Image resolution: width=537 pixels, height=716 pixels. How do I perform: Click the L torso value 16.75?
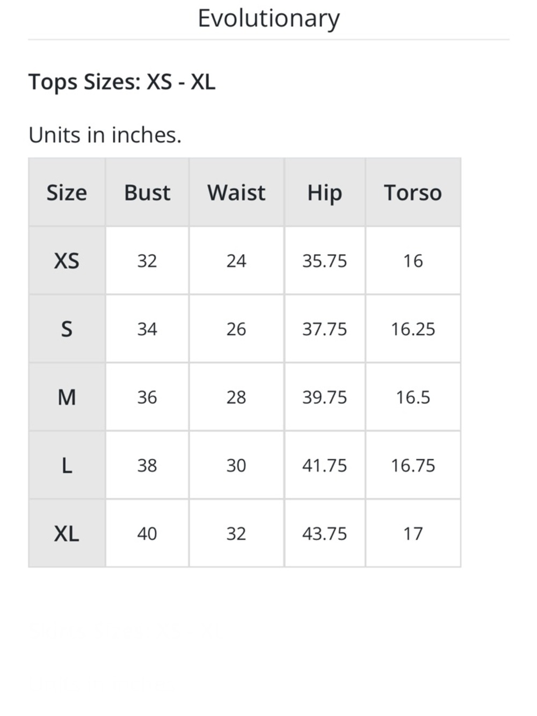tap(413, 466)
